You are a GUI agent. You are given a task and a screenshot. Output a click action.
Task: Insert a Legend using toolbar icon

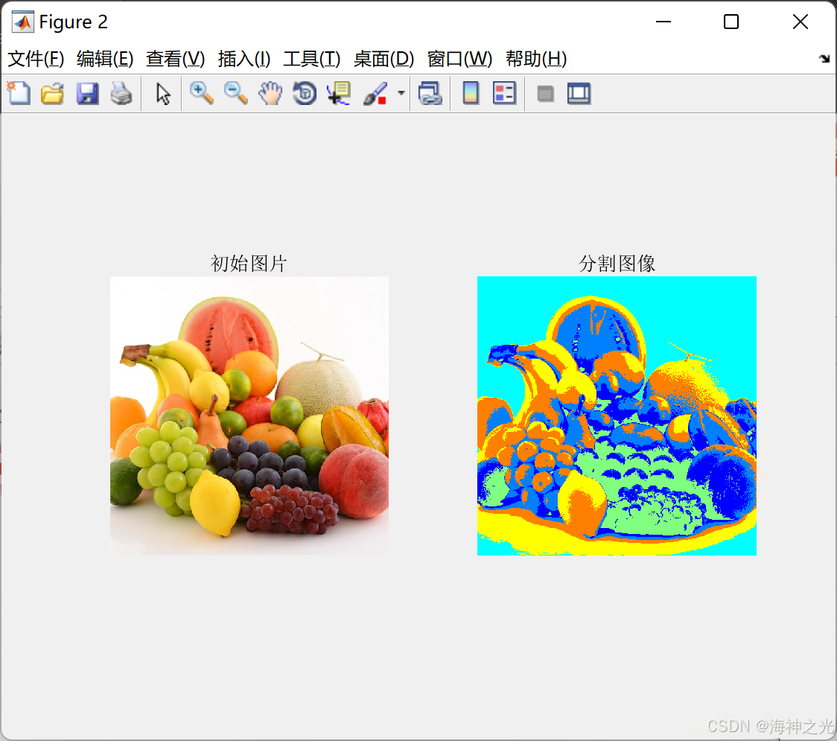504,93
